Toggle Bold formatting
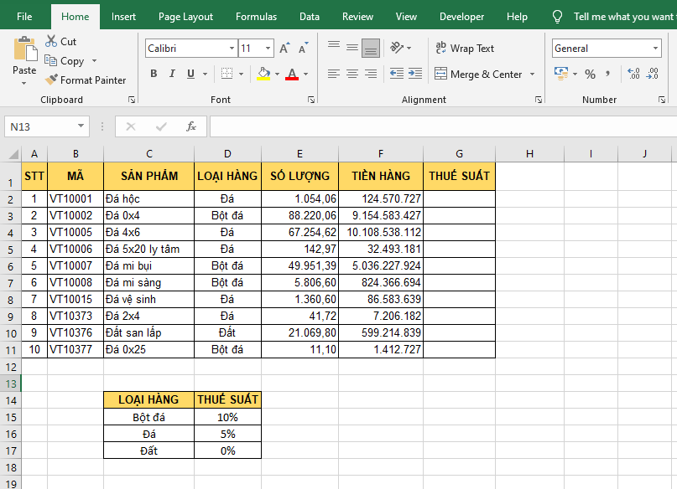Image resolution: width=677 pixels, height=489 pixels. [x=154, y=75]
